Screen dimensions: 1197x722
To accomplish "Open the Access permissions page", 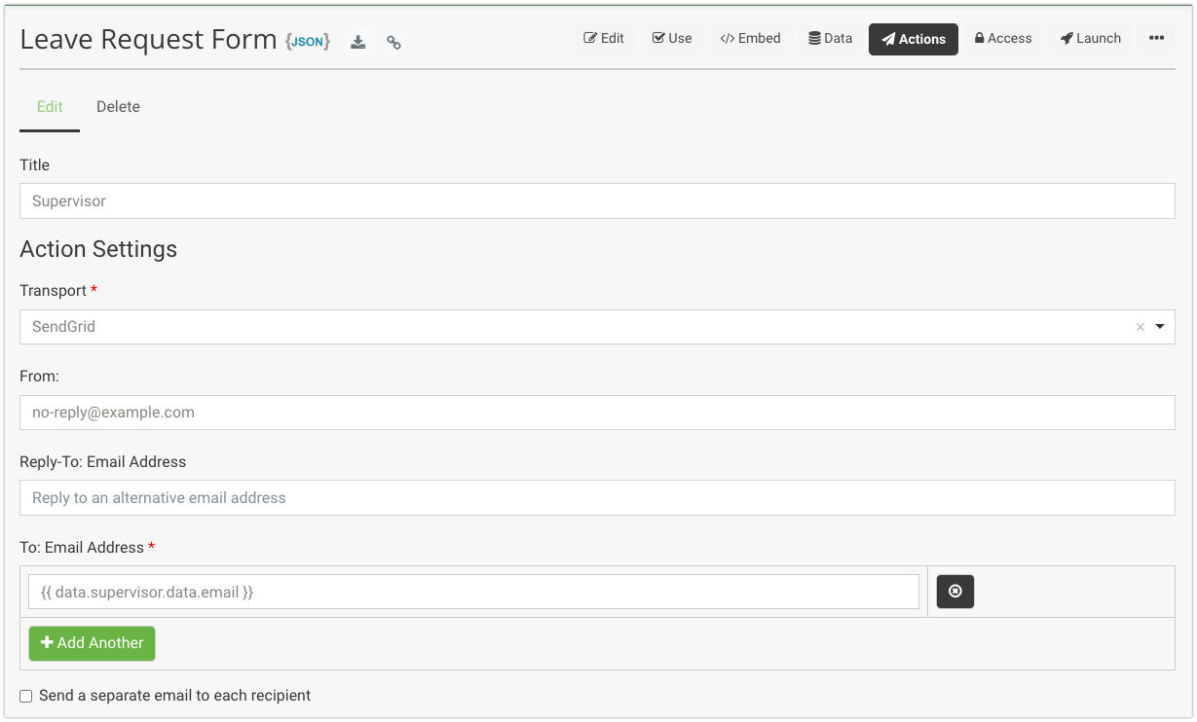I will (x=1002, y=39).
